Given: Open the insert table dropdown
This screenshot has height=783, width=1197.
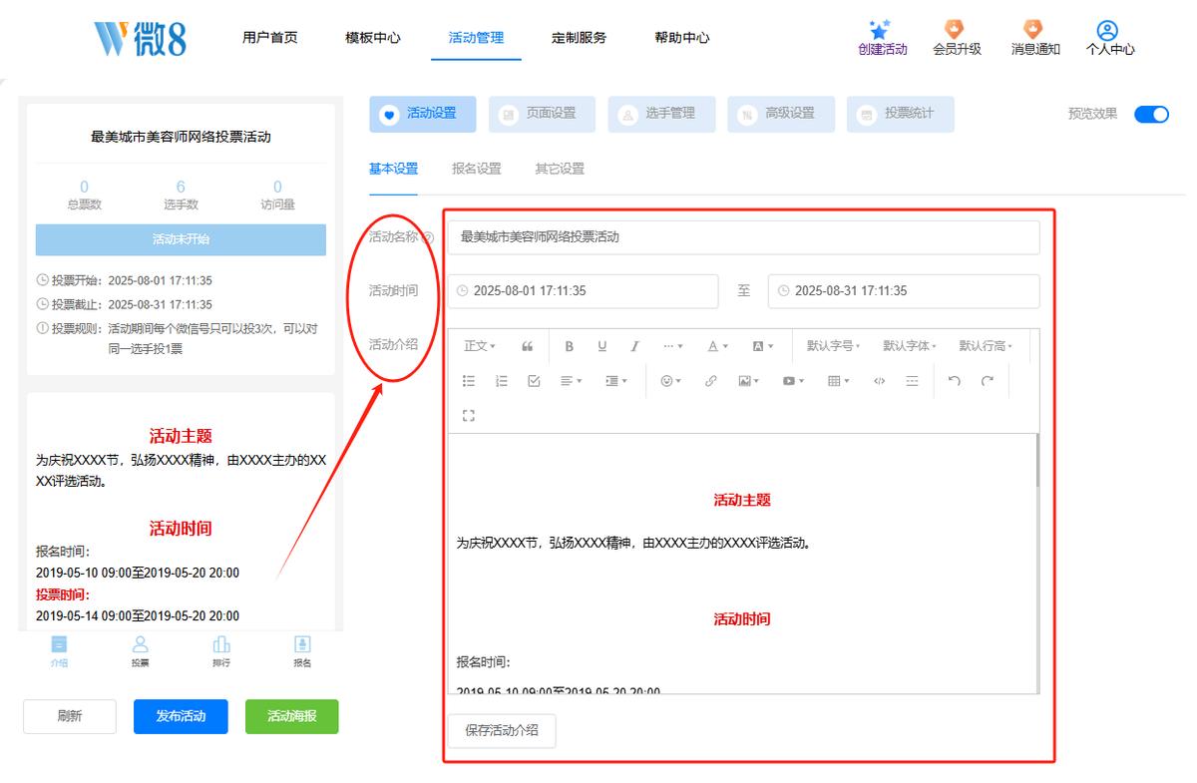Looking at the screenshot, I should [839, 381].
